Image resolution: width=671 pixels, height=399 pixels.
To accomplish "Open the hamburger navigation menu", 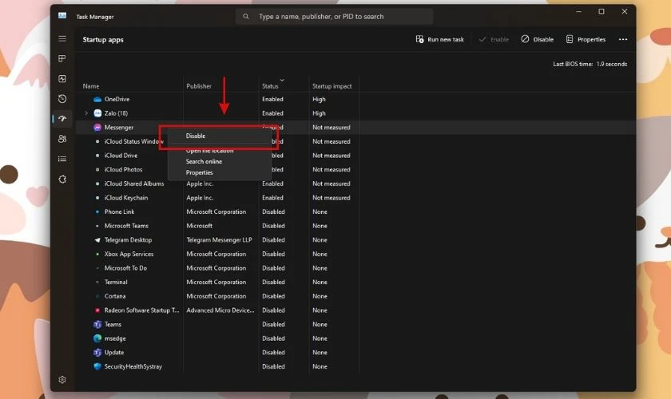I will tap(62, 39).
